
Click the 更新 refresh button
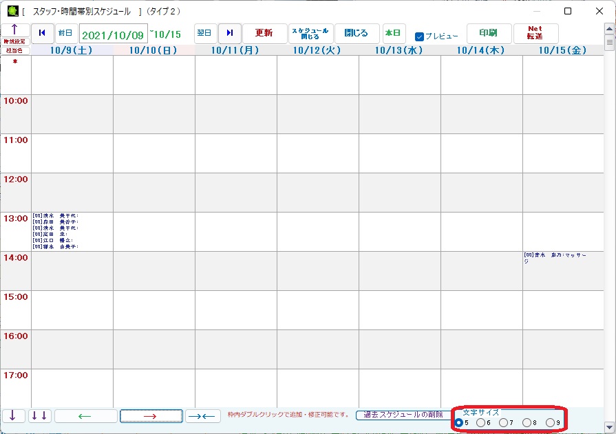pos(265,33)
